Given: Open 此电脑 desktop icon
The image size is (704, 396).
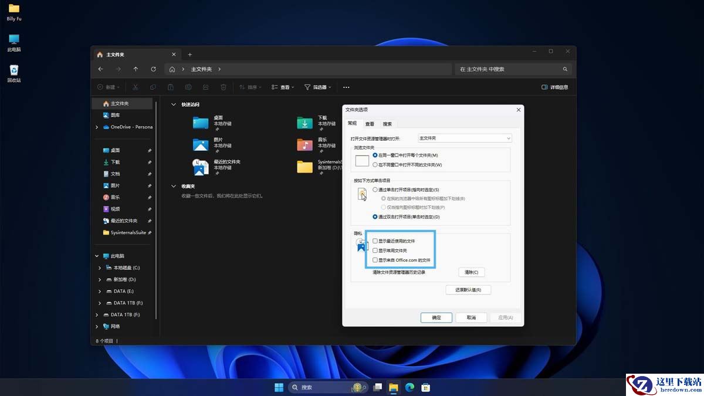Looking at the screenshot, I should click(14, 43).
